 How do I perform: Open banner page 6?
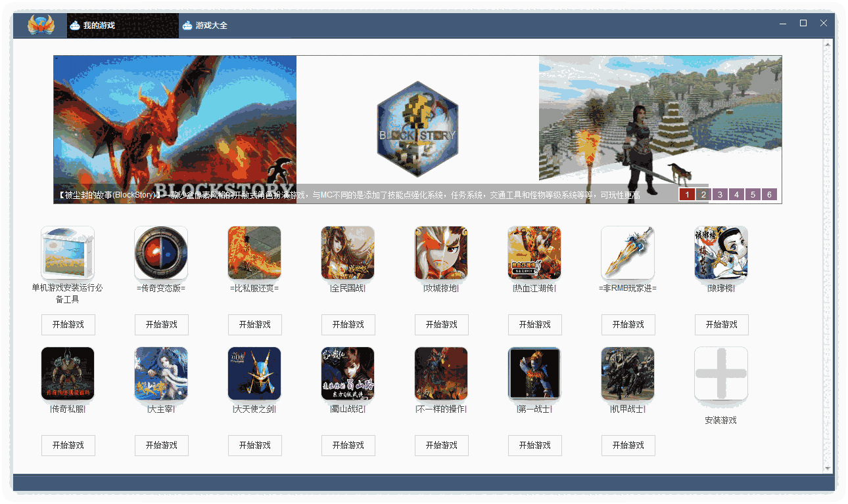(769, 194)
